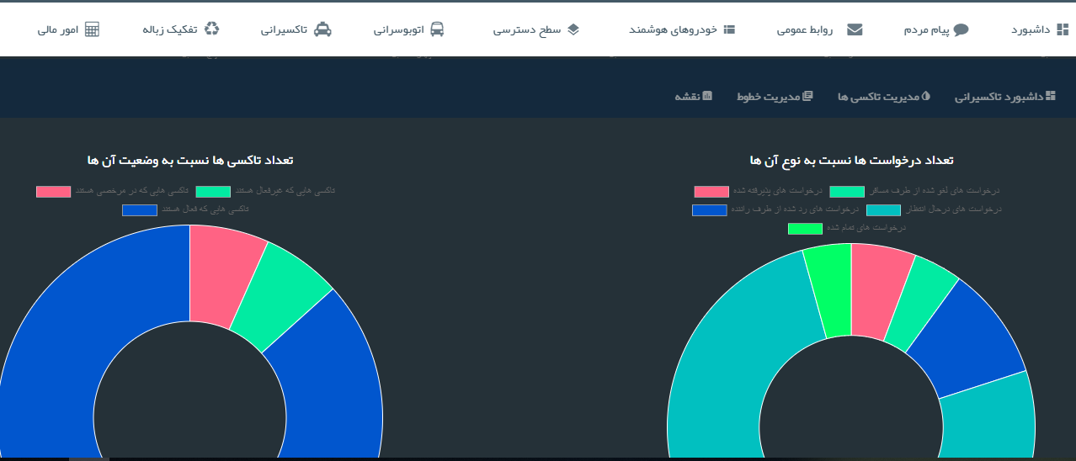This screenshot has width=1076, height=461.
Task: Click the mint slice of the taxi status chart
Action: 280,299
